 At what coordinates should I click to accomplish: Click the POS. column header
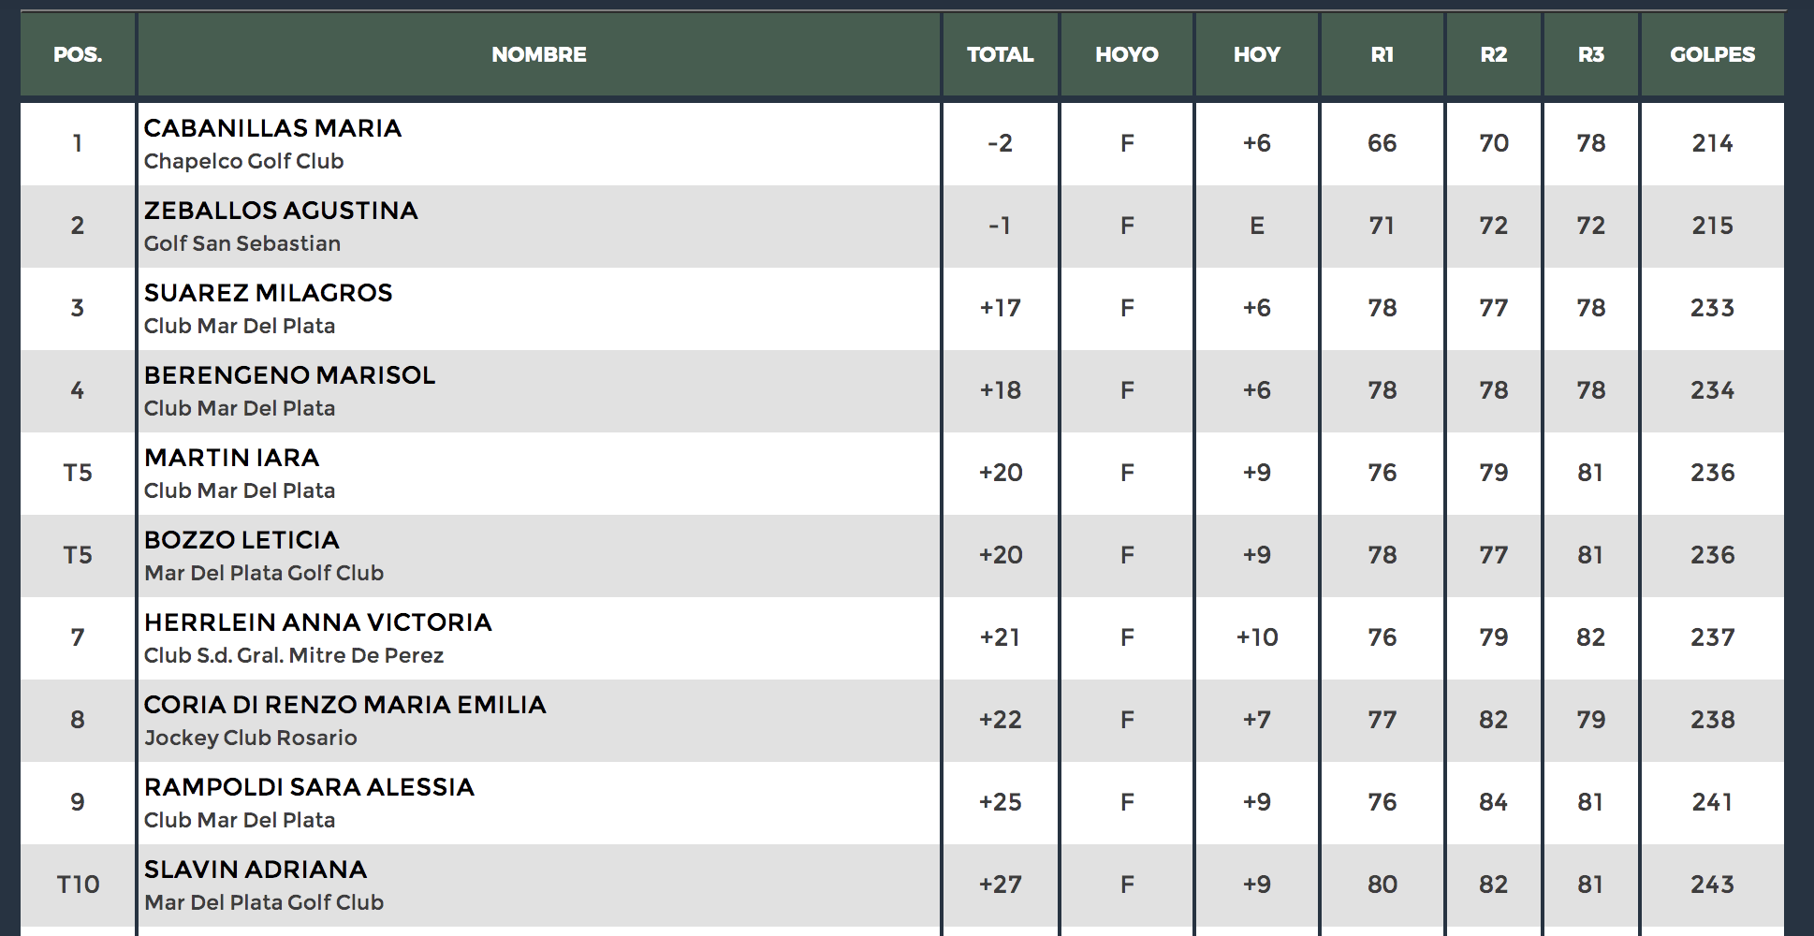tap(78, 54)
